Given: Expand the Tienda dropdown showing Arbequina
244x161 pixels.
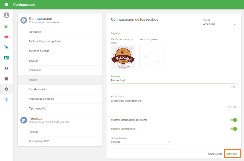Looking at the screenshot, I should pyautogui.click(x=220, y=24).
